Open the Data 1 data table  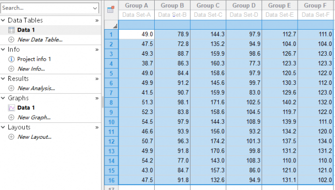pyautogui.click(x=26, y=30)
